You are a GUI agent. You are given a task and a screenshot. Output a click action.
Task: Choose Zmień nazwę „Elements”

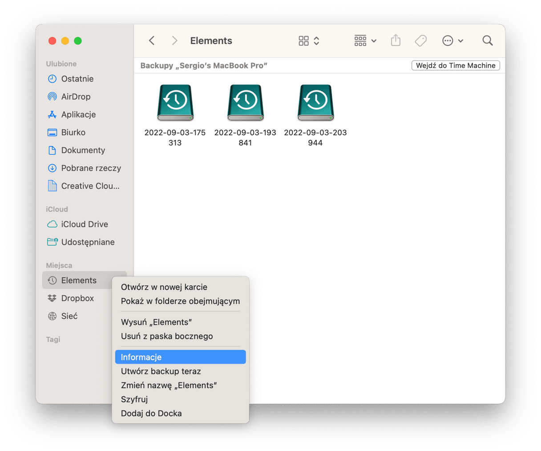click(180, 385)
